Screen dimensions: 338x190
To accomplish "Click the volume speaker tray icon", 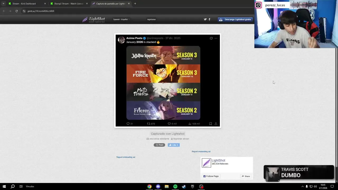I will 315,187.
